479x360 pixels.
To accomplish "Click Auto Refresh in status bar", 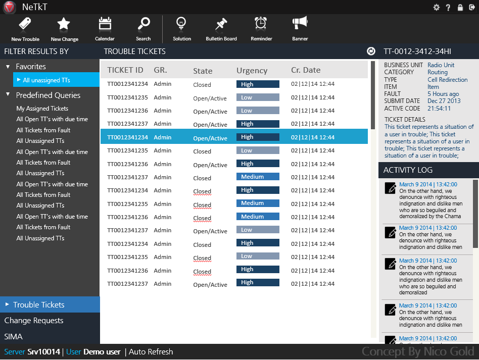I will point(151,352).
